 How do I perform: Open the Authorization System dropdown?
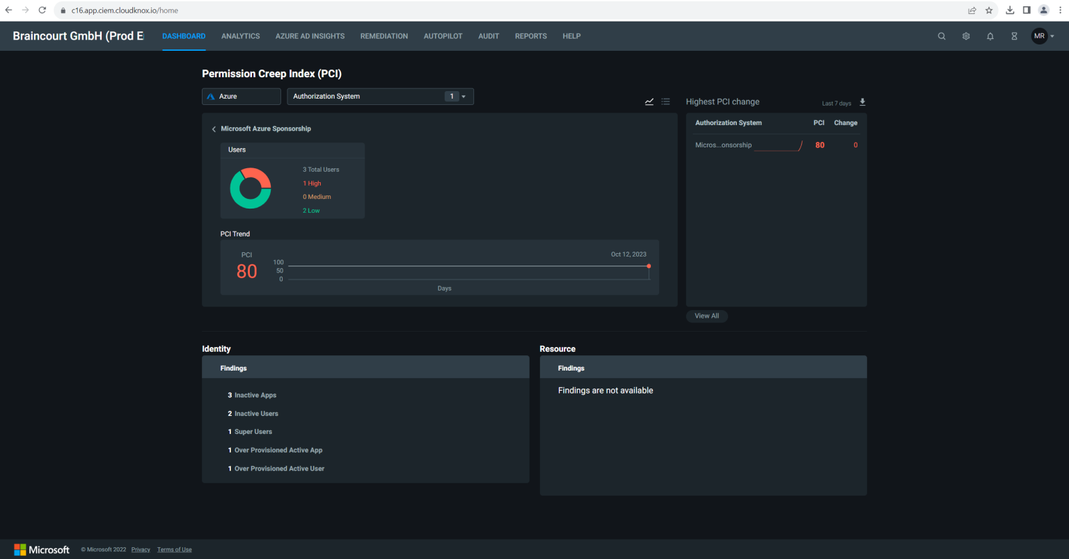[463, 96]
